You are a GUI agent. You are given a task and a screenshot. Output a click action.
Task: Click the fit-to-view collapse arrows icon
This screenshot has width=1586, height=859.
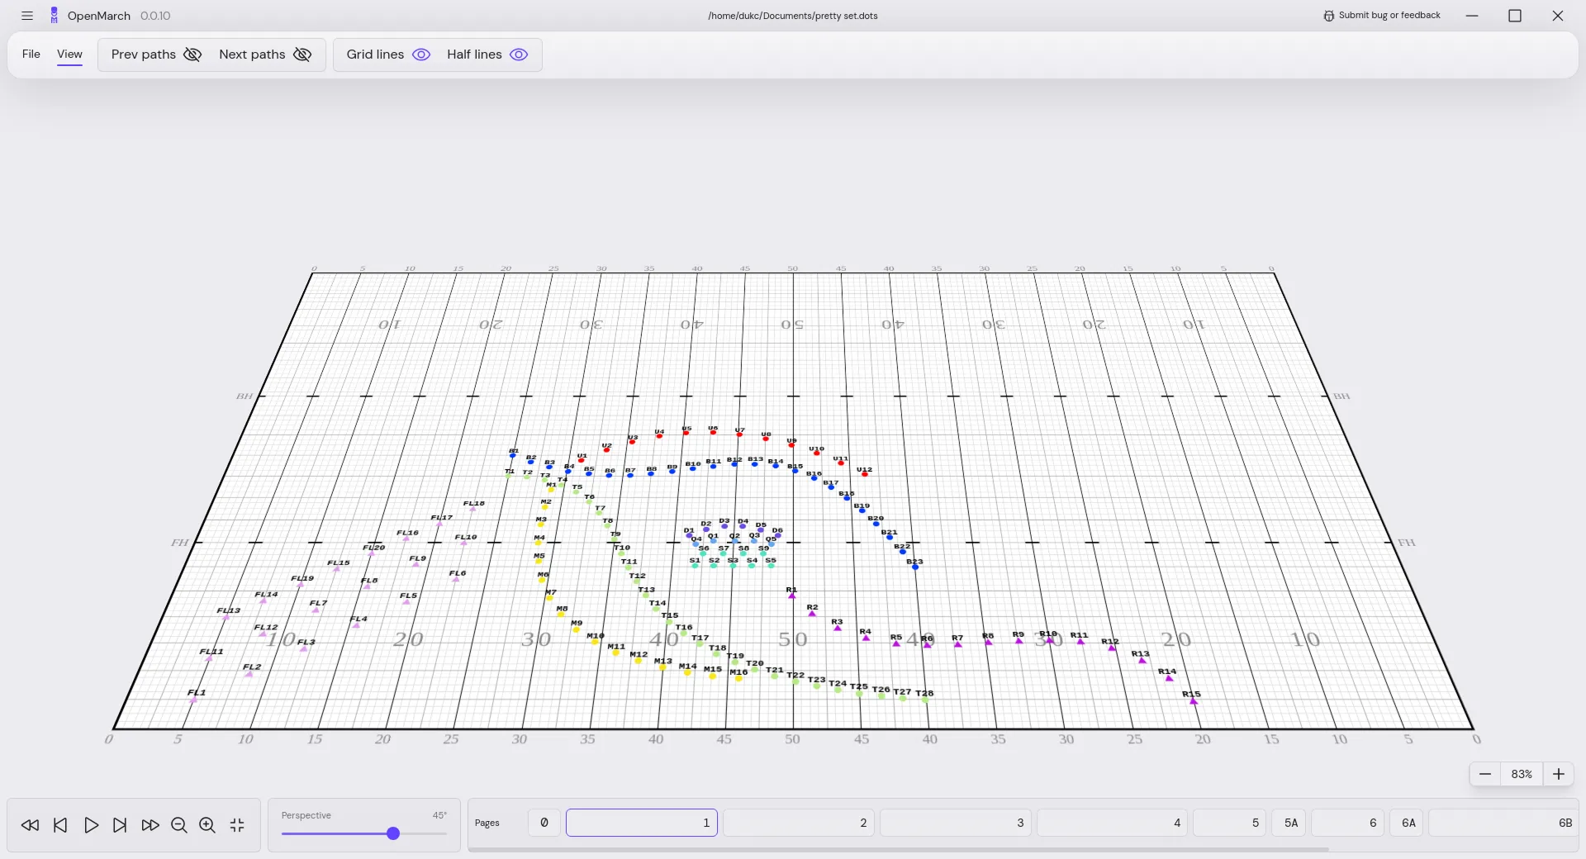[x=237, y=825]
